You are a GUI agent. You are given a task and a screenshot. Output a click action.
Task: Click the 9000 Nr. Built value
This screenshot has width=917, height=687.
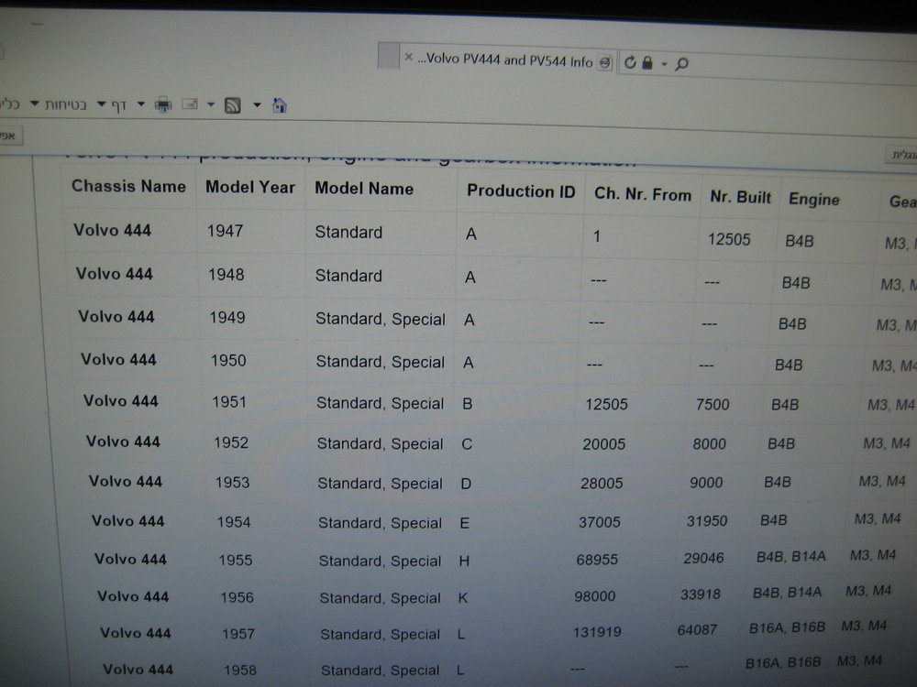click(x=706, y=483)
